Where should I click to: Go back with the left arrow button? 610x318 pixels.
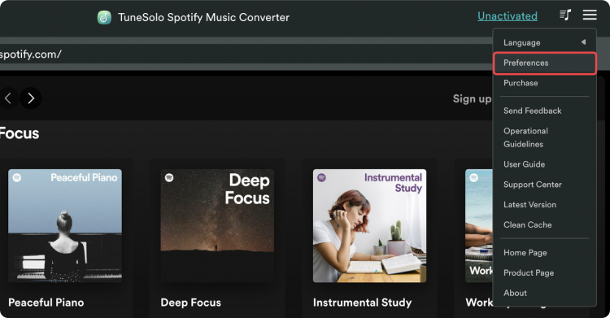[8, 98]
